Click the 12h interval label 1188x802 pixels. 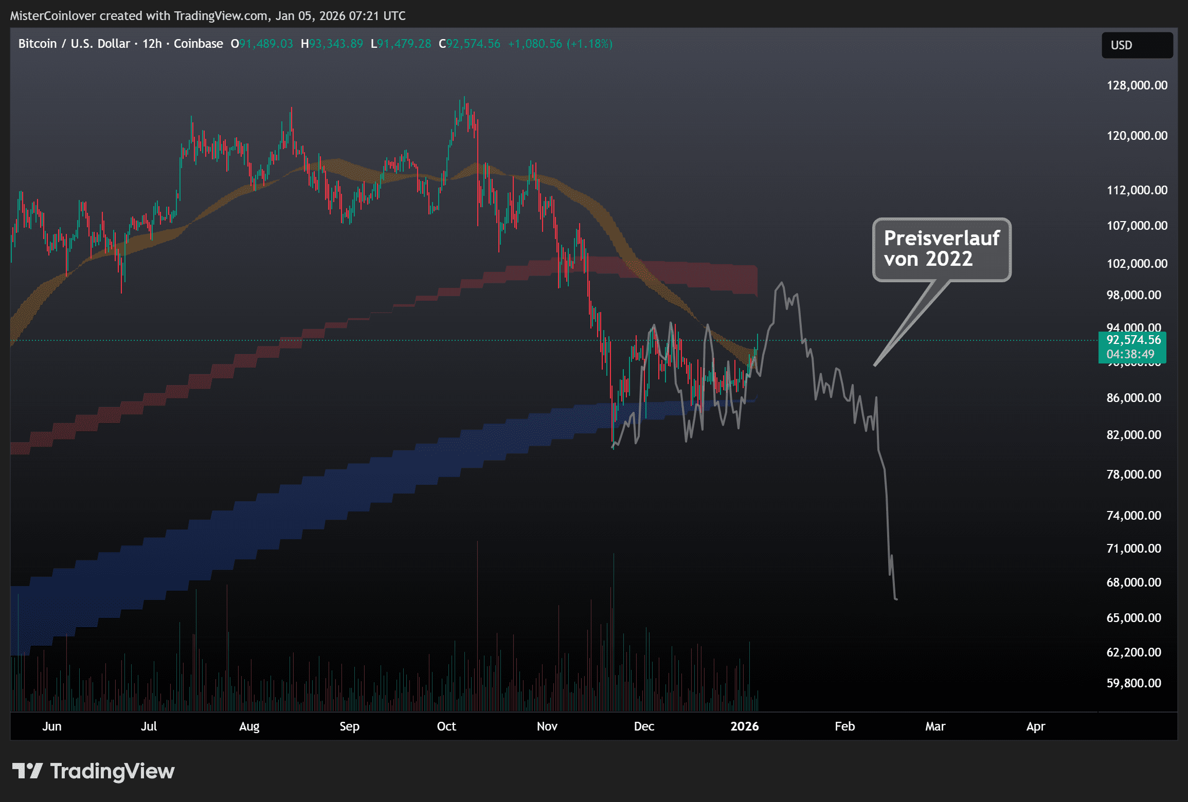[152, 44]
